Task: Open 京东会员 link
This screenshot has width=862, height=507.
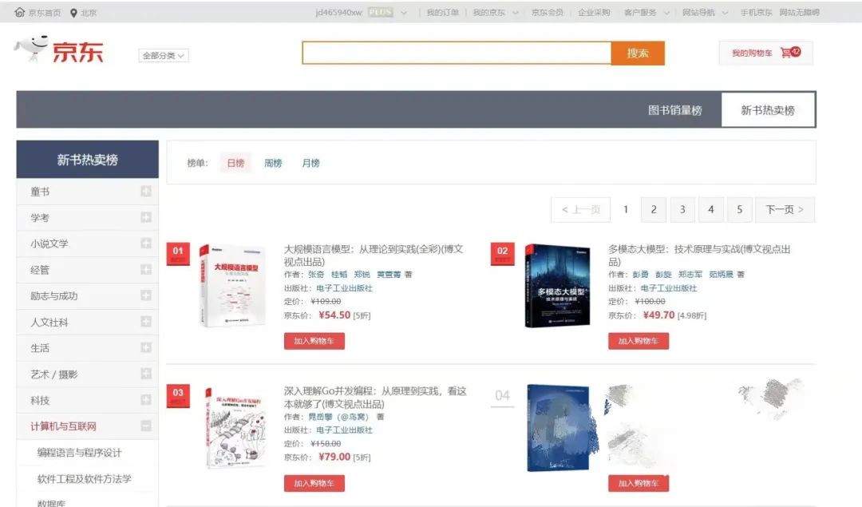Action: pyautogui.click(x=547, y=13)
